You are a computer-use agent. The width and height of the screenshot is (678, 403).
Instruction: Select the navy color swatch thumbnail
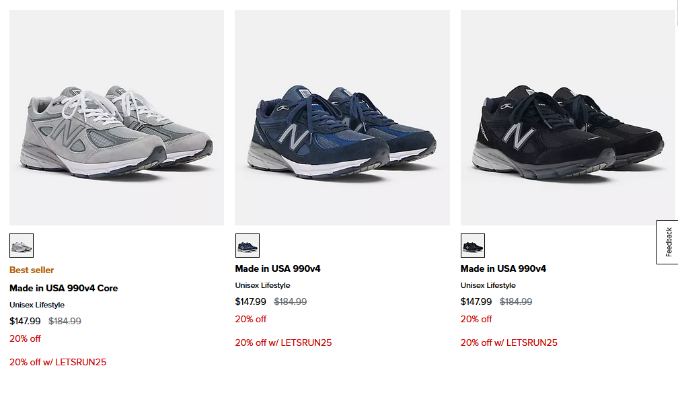coord(248,246)
